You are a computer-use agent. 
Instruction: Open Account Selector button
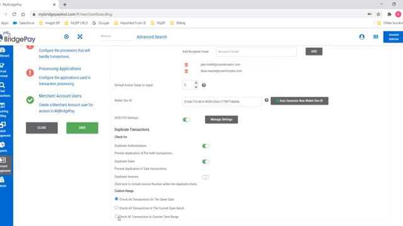pyautogui.click(x=393, y=37)
